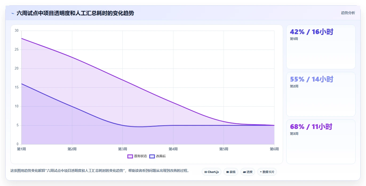Viewport: 366px width, 186px height.
Task: Click the 改善后 blue legend swatch
Action: pyautogui.click(x=152, y=156)
